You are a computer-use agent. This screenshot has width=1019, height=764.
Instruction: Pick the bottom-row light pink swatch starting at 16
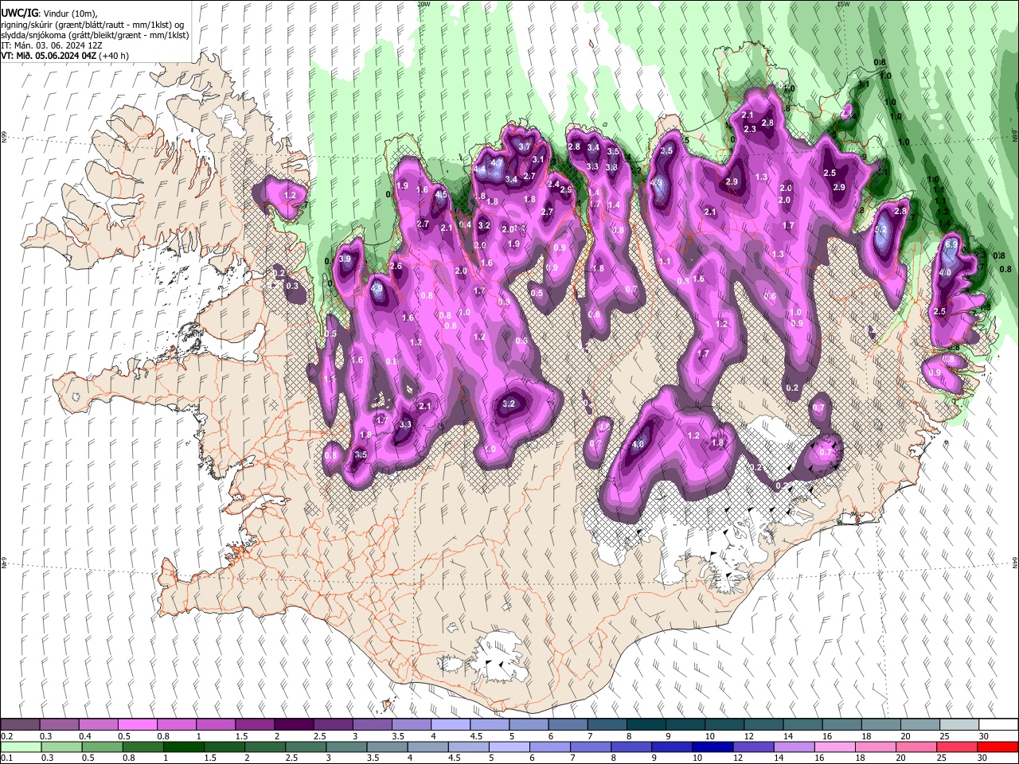tap(834, 746)
